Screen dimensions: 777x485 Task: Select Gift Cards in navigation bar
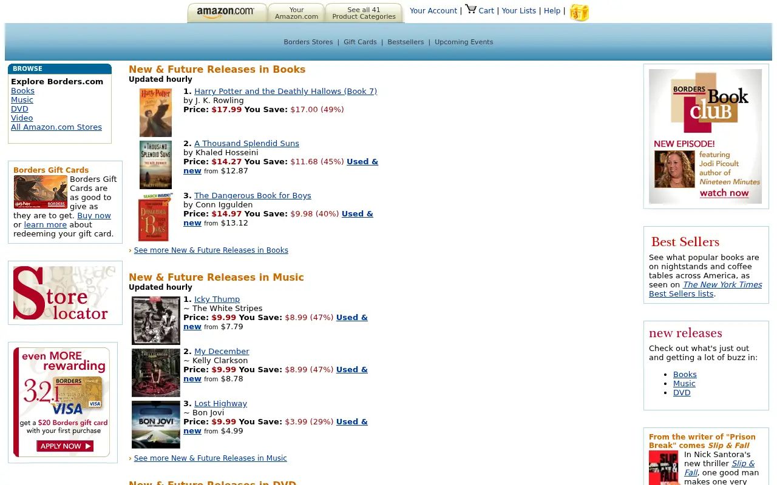[360, 42]
